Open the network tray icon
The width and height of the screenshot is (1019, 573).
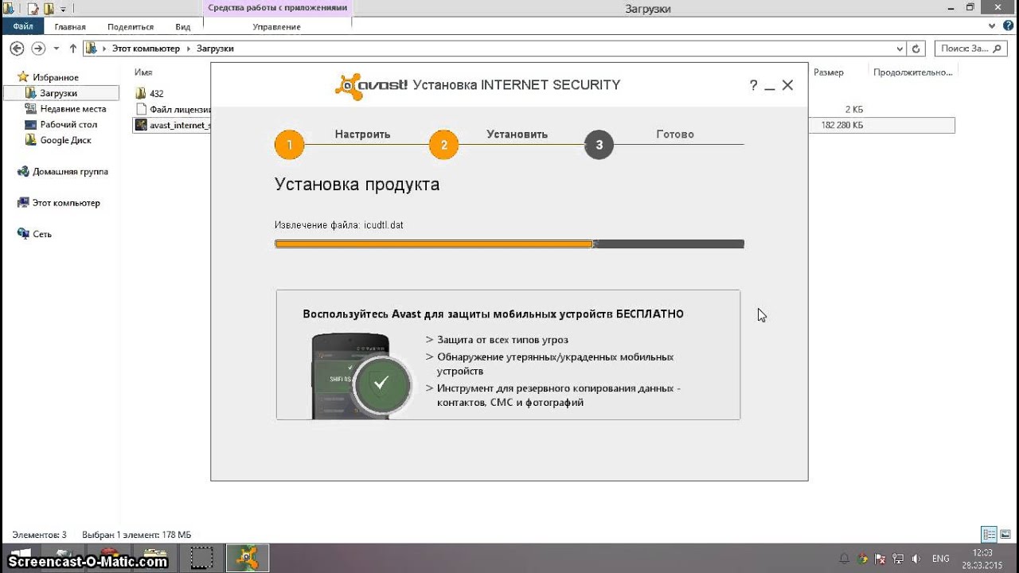[897, 559]
